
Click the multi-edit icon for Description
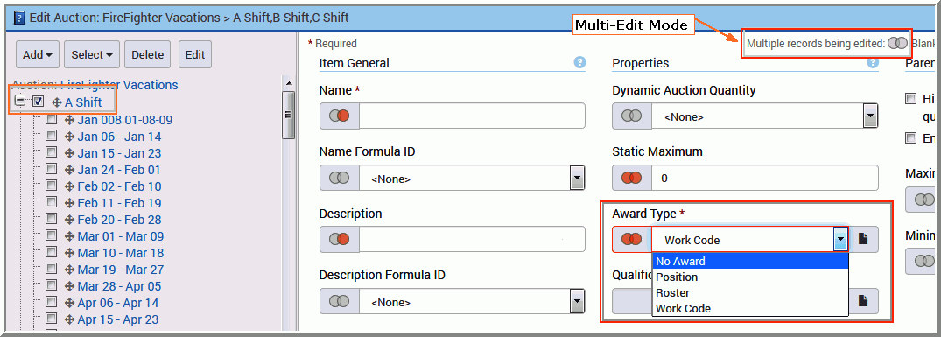click(339, 239)
